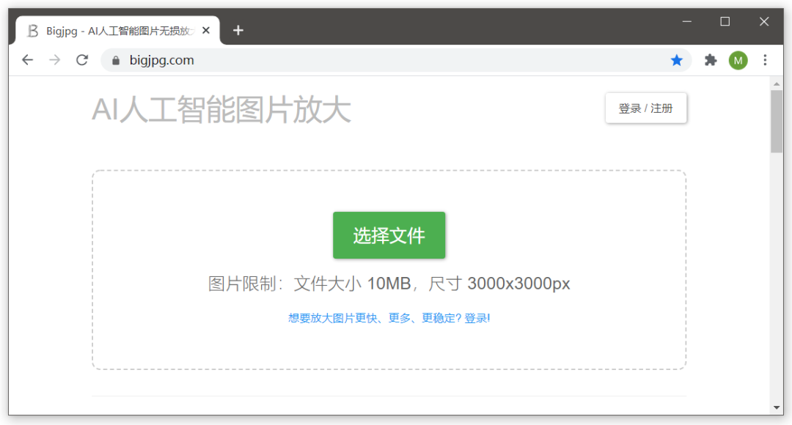Click the 图片限制 size limit text
The image size is (792, 425).
pos(389,284)
